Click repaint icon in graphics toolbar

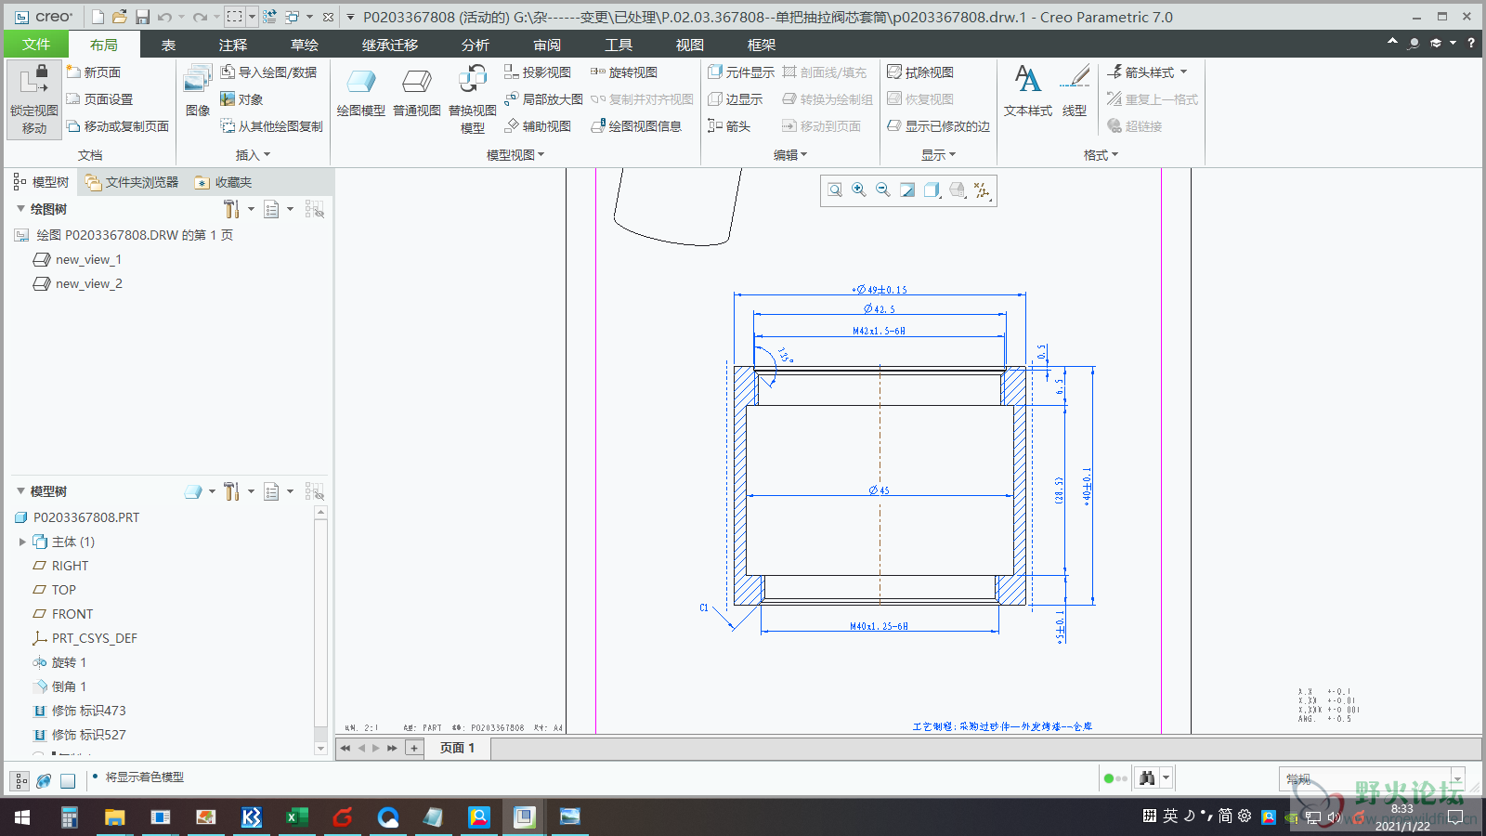[x=907, y=189]
